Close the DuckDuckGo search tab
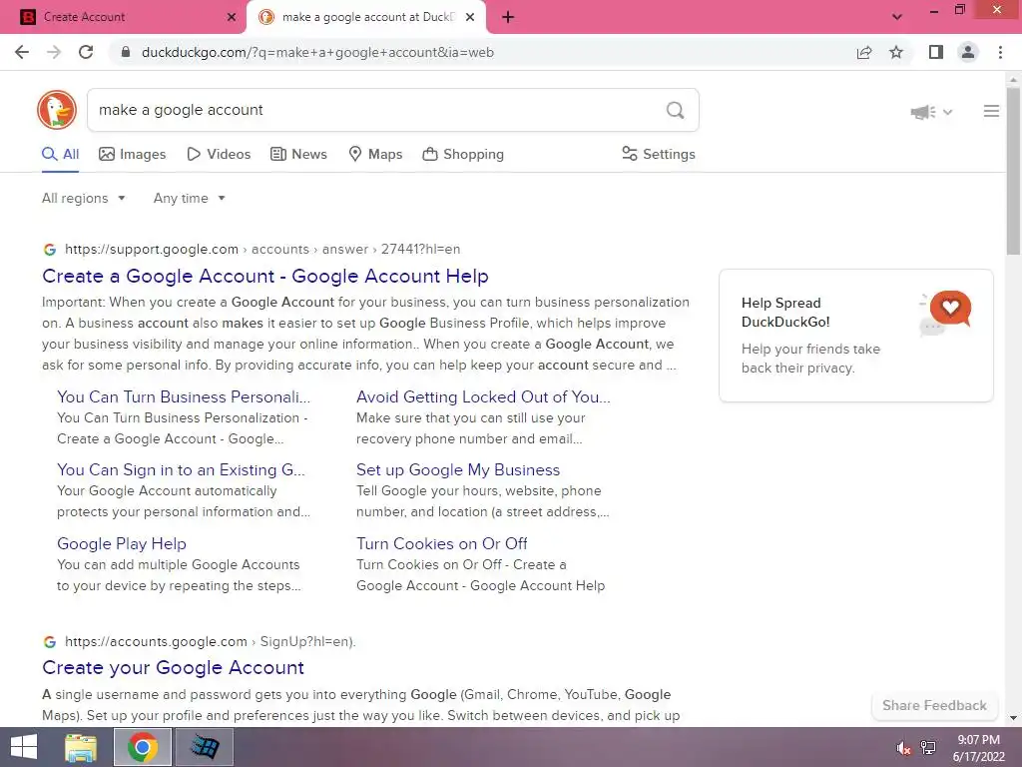This screenshot has width=1022, height=767. pyautogui.click(x=470, y=17)
